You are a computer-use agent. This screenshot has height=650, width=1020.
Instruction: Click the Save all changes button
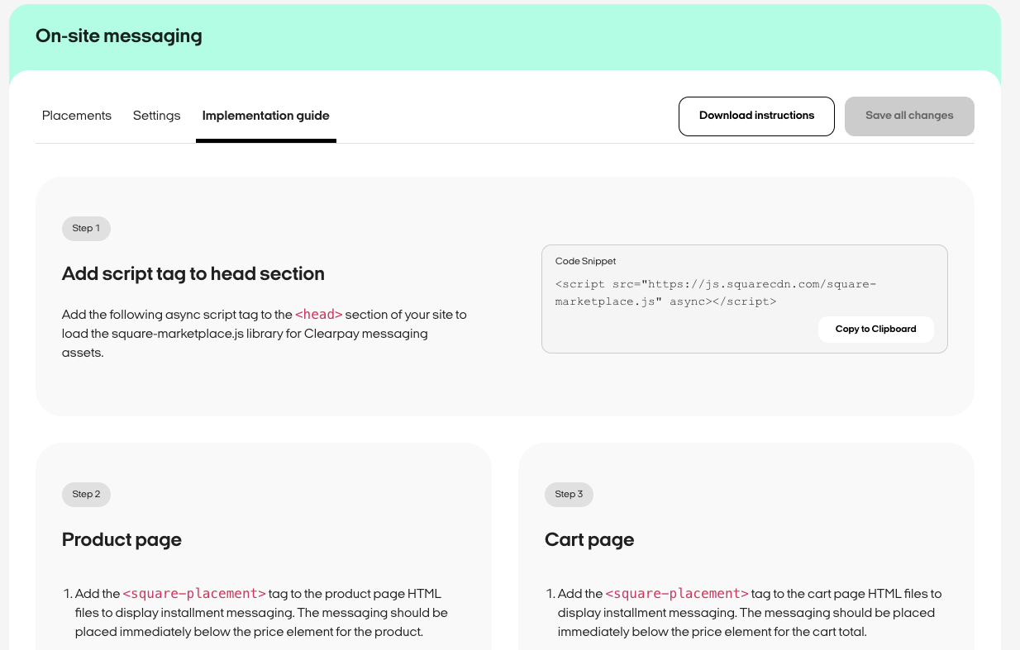pyautogui.click(x=908, y=116)
